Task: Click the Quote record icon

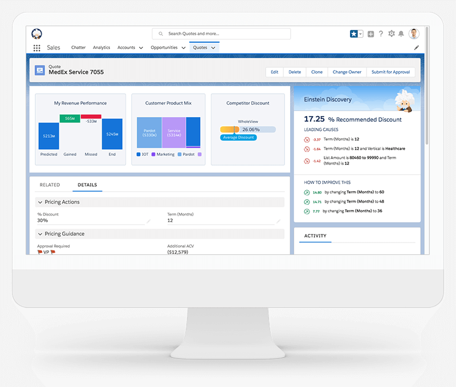Action: 40,70
